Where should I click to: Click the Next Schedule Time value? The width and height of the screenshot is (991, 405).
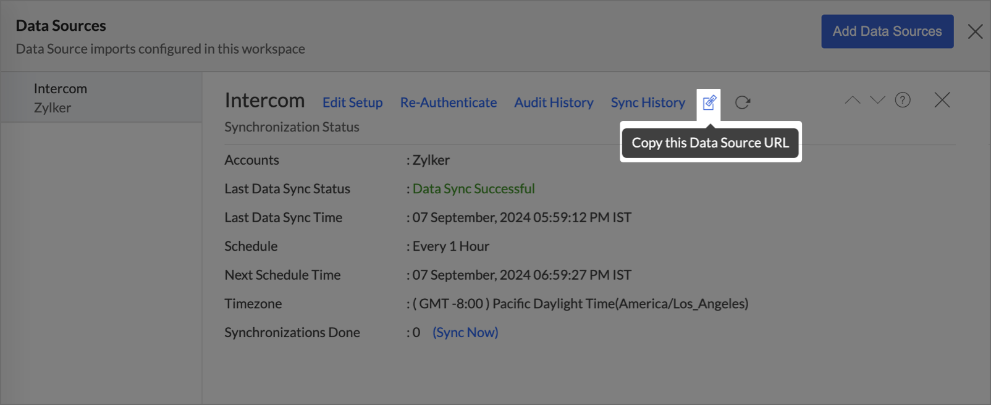tap(522, 275)
